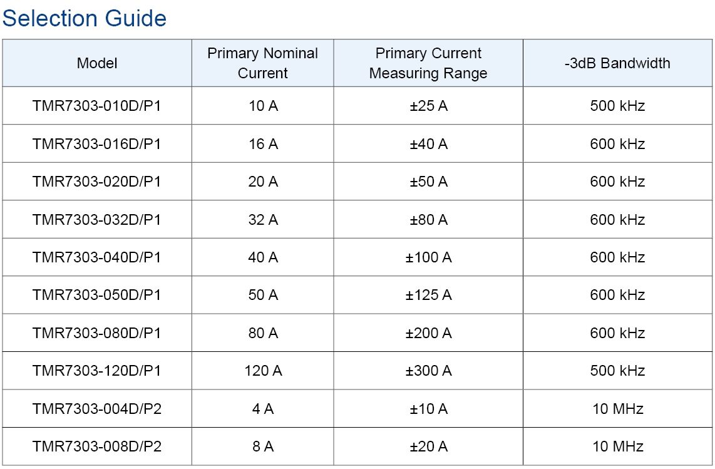Click the TMR7303-008D/P2 model name
This screenshot has width=715, height=469.
(97, 446)
